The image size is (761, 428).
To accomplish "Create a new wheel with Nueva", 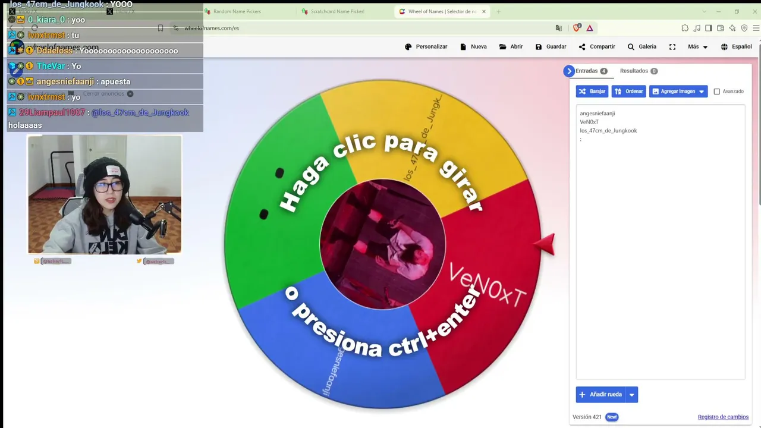I will 473,46.
